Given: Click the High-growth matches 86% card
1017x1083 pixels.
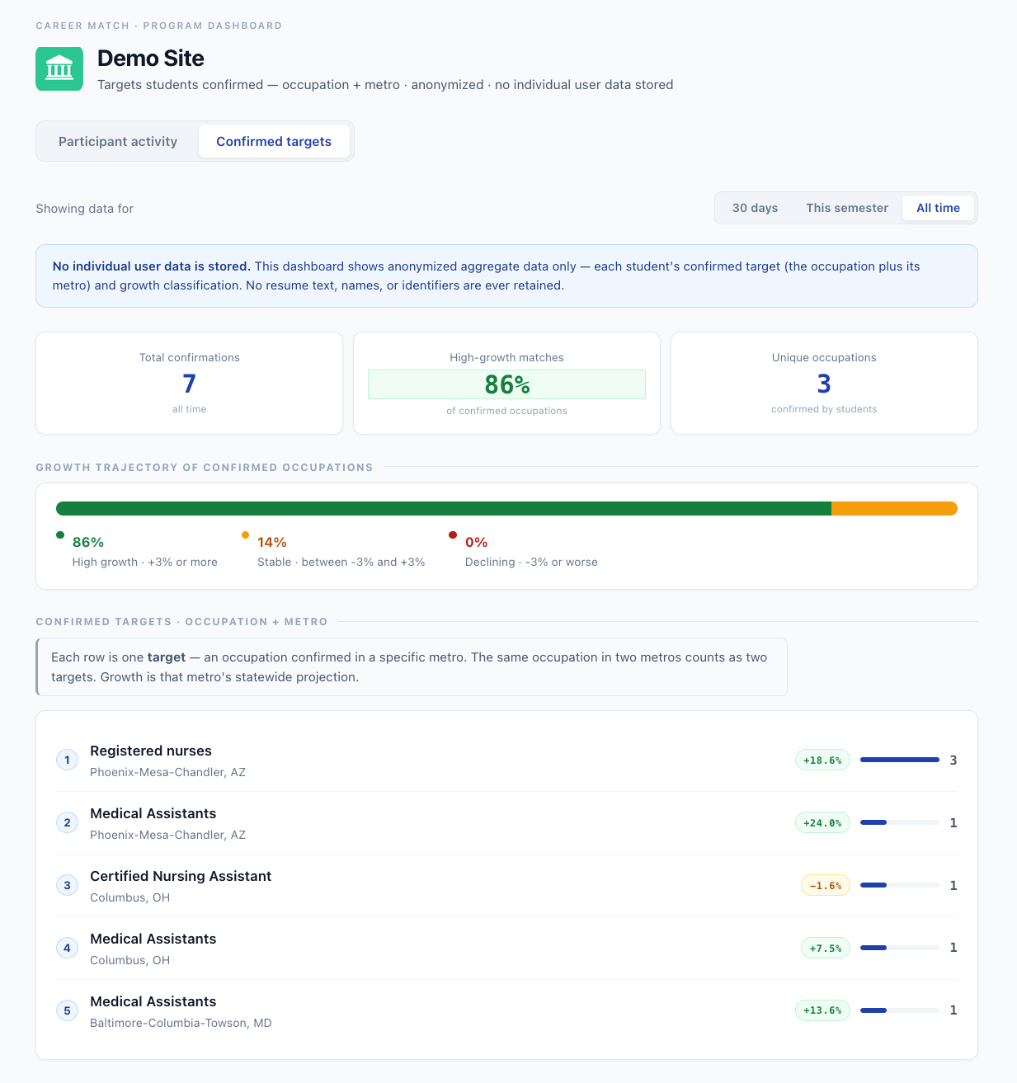Looking at the screenshot, I should tap(506, 383).
